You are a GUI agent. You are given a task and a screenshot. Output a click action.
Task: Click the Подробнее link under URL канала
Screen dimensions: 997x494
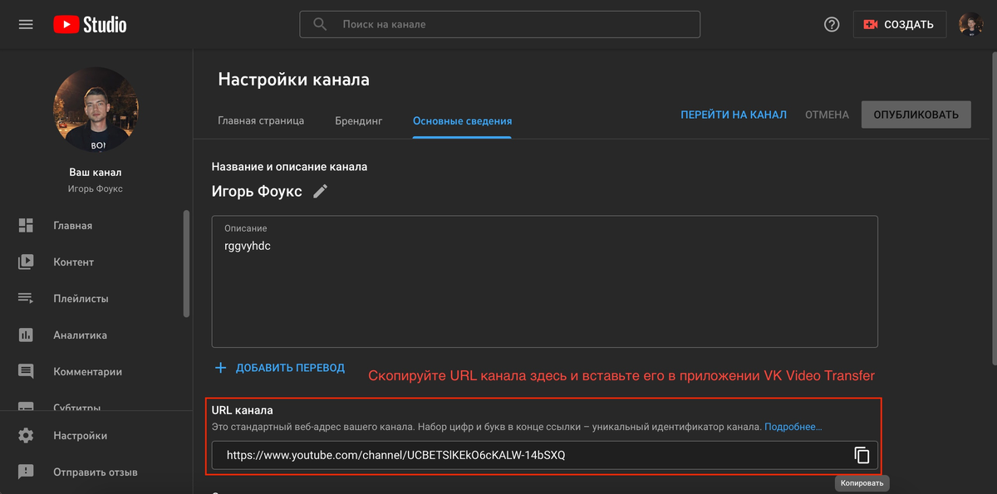(793, 427)
